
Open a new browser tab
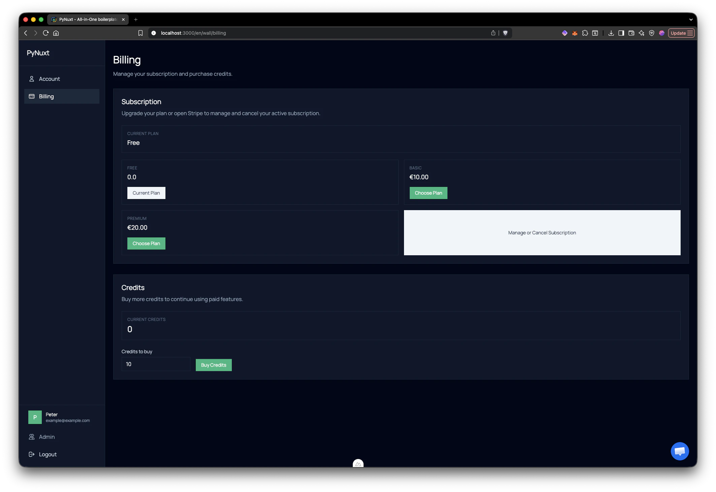pos(136,20)
